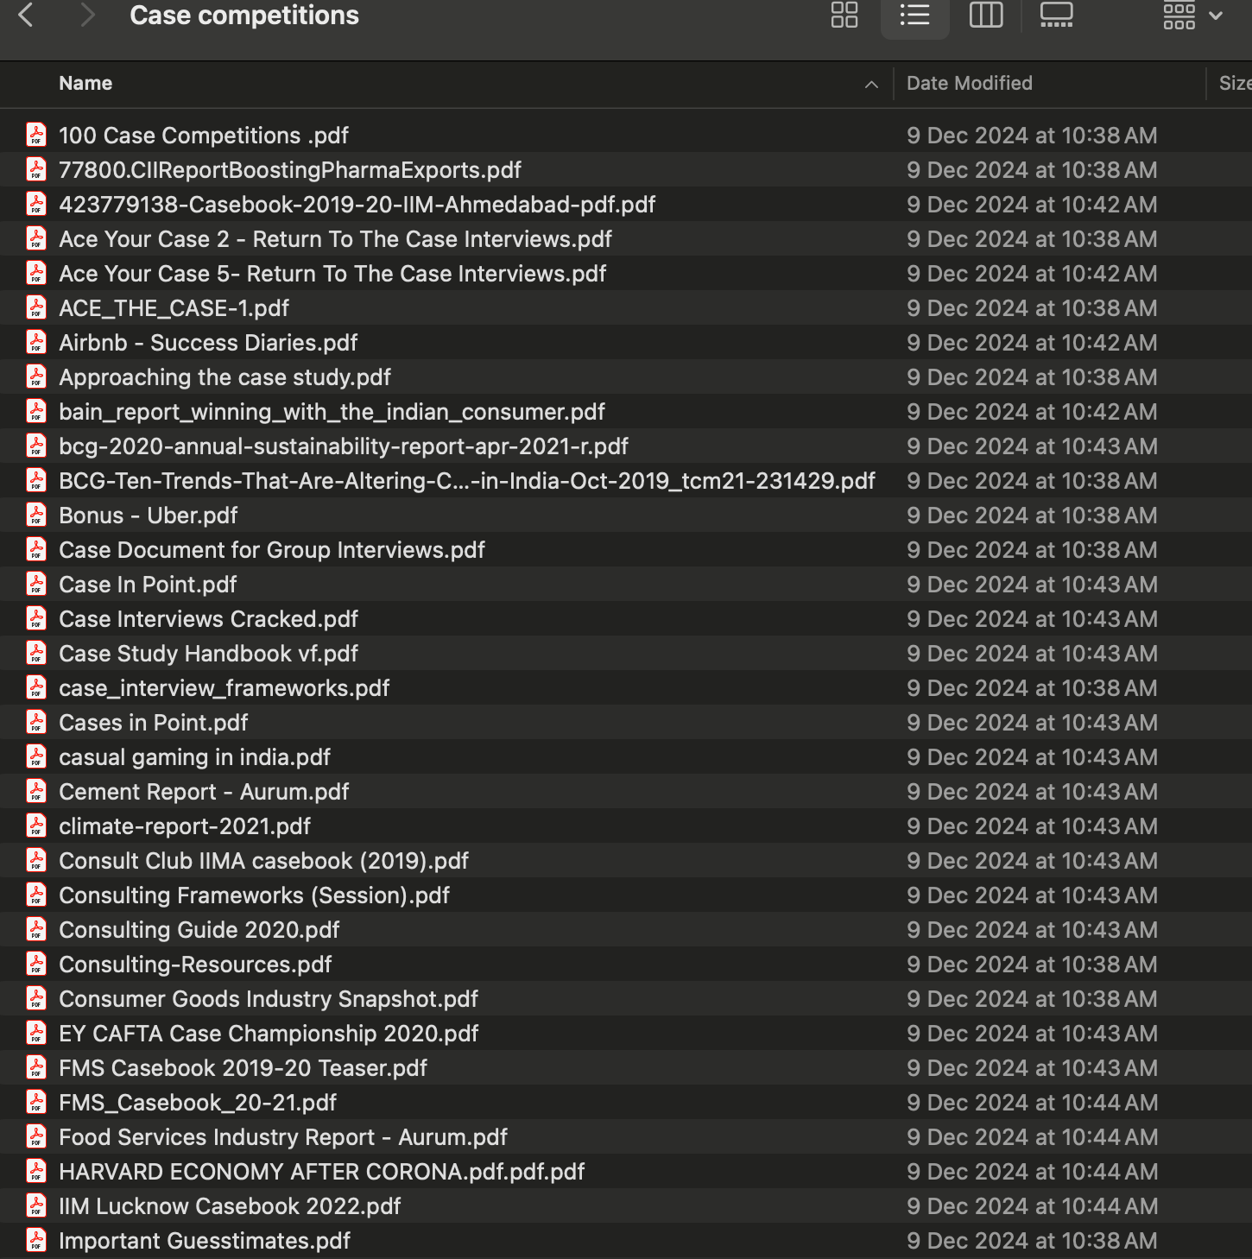Go forward to next folder
The width and height of the screenshot is (1252, 1259).
87,15
